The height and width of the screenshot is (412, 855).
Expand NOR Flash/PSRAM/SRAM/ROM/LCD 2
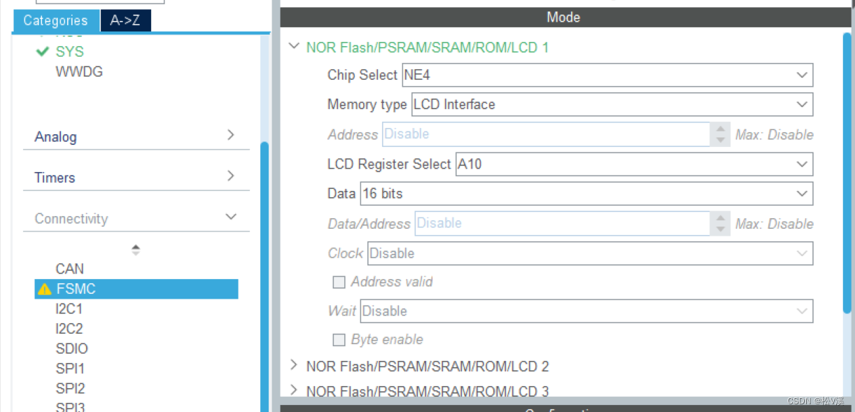[294, 366]
